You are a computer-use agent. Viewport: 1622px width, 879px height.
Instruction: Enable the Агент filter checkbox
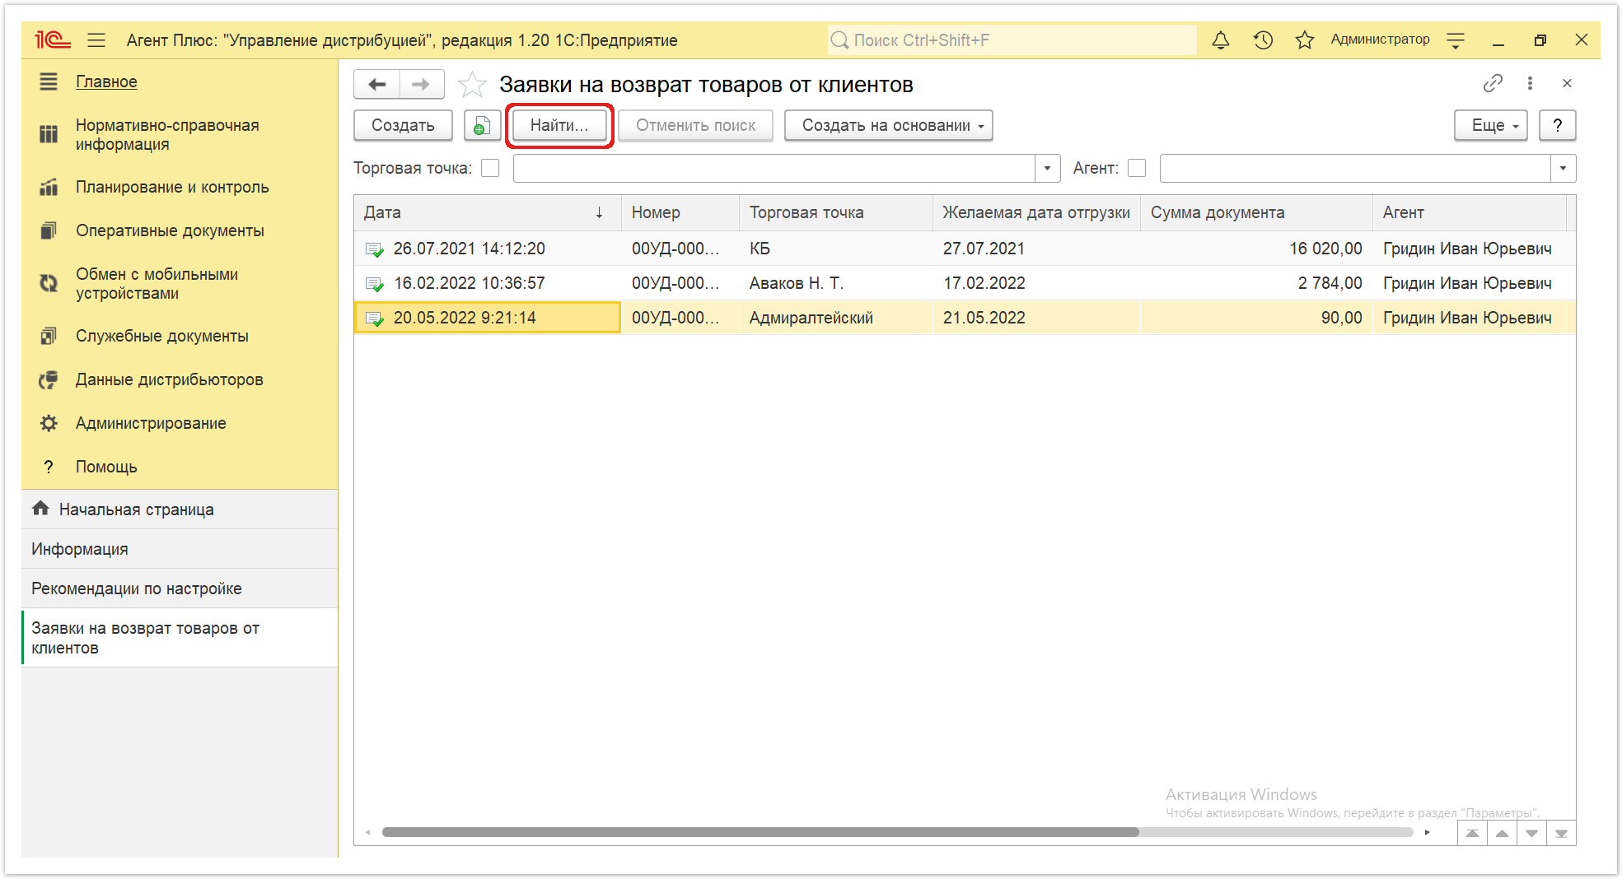pyautogui.click(x=1137, y=168)
